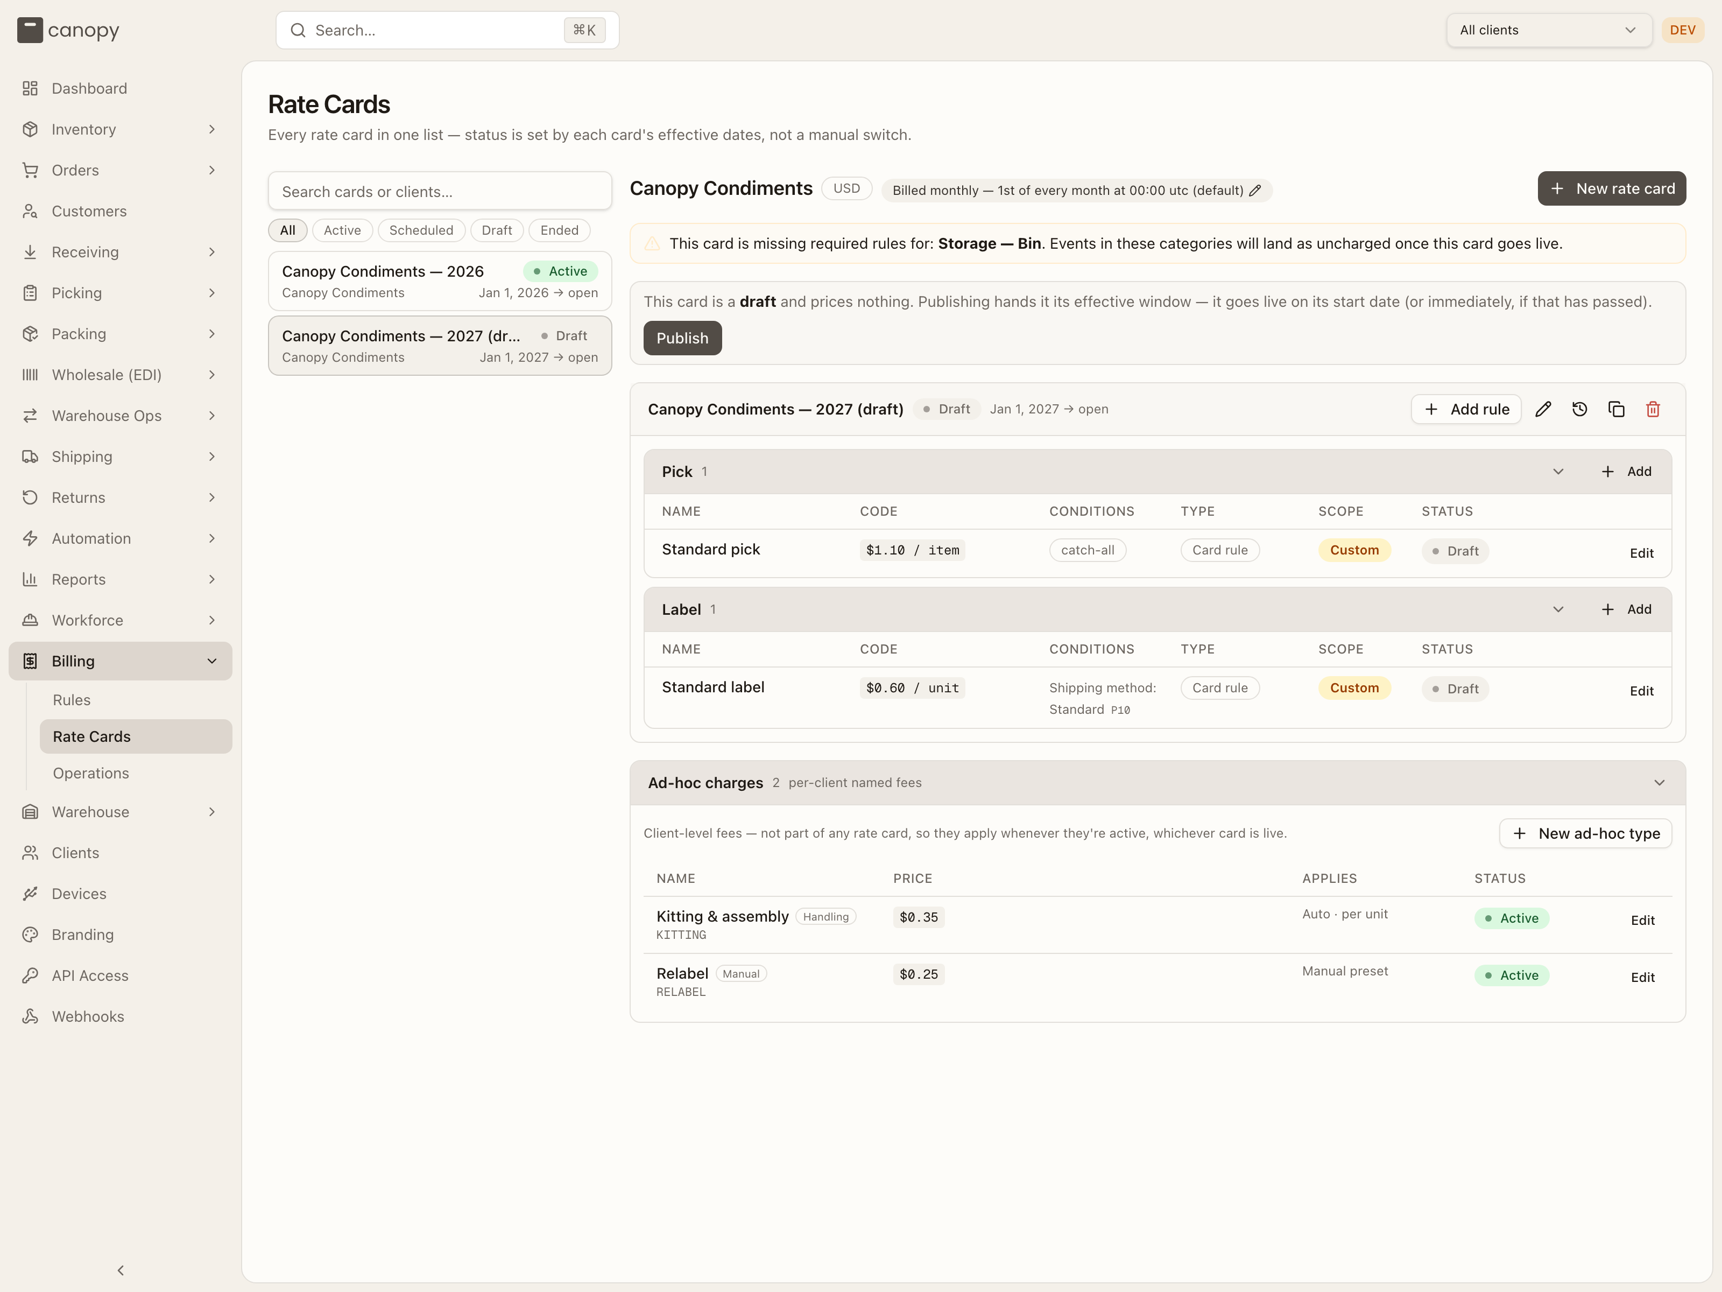This screenshot has height=1292, width=1722.
Task: Filter rate cards by Scheduled
Action: tap(421, 230)
